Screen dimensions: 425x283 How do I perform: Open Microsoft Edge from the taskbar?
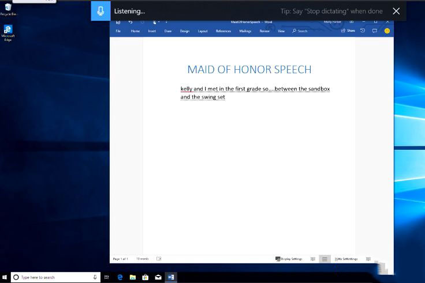(x=120, y=277)
